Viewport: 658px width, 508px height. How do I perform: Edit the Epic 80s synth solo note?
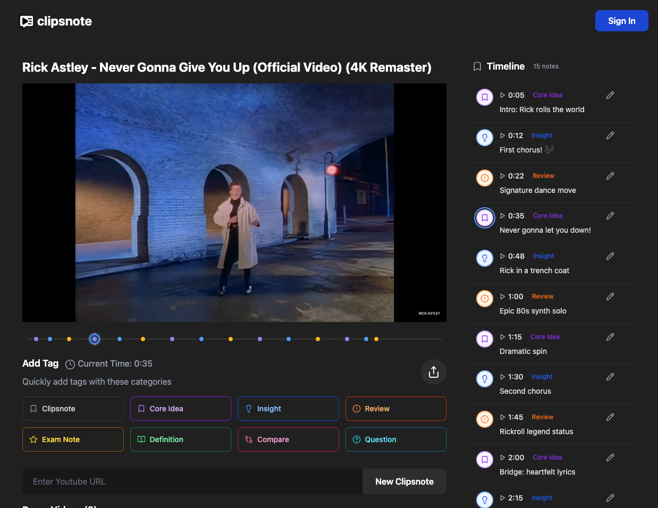610,297
